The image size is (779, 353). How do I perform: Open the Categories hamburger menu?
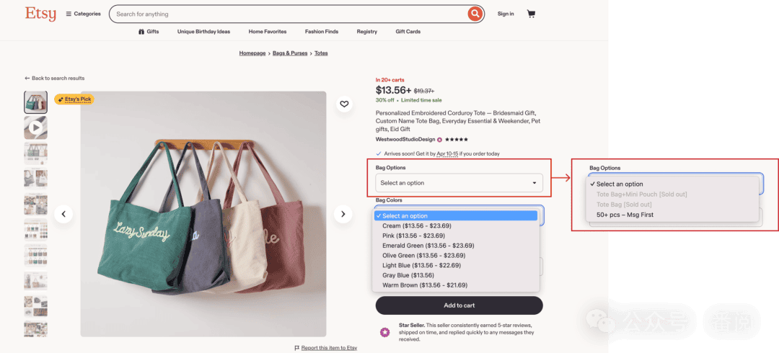click(84, 14)
